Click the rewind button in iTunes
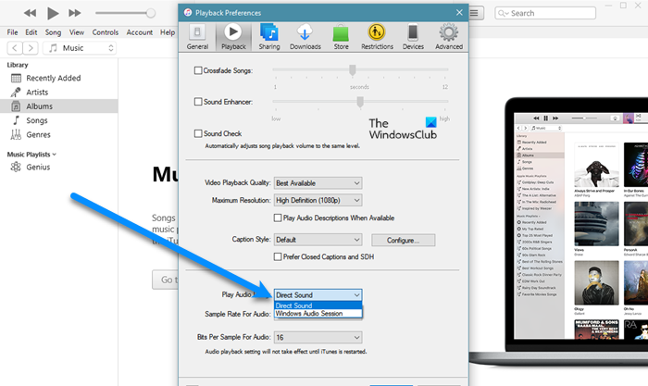The image size is (648, 386). (30, 13)
